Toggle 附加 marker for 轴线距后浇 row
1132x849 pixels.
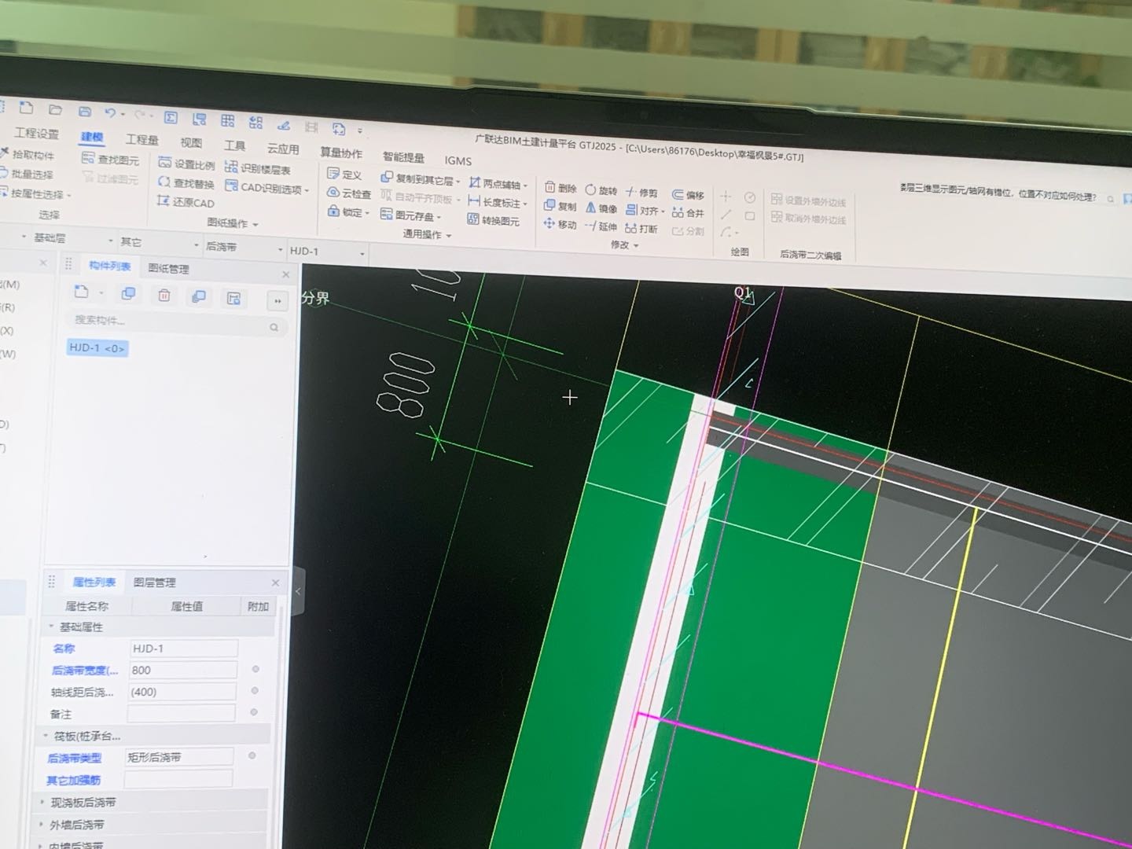coord(254,690)
